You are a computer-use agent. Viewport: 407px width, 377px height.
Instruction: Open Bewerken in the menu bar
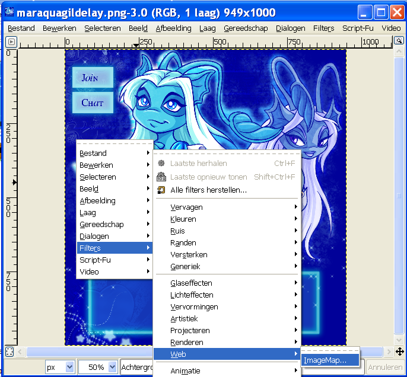[x=59, y=28]
